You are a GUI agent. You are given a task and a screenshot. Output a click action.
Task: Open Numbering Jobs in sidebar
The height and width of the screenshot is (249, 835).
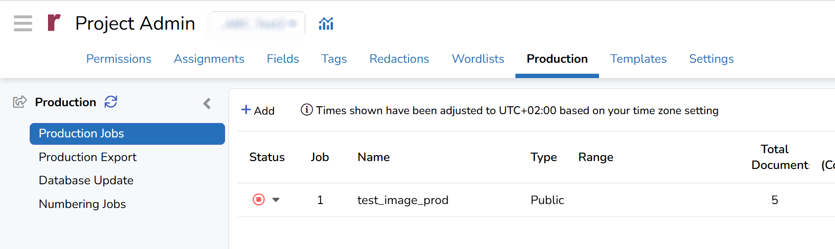coord(82,204)
